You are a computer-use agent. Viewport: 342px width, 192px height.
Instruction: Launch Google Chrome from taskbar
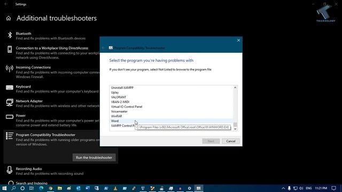51,188
